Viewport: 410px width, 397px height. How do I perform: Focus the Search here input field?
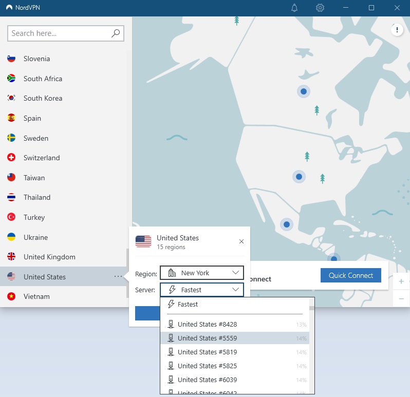click(66, 33)
